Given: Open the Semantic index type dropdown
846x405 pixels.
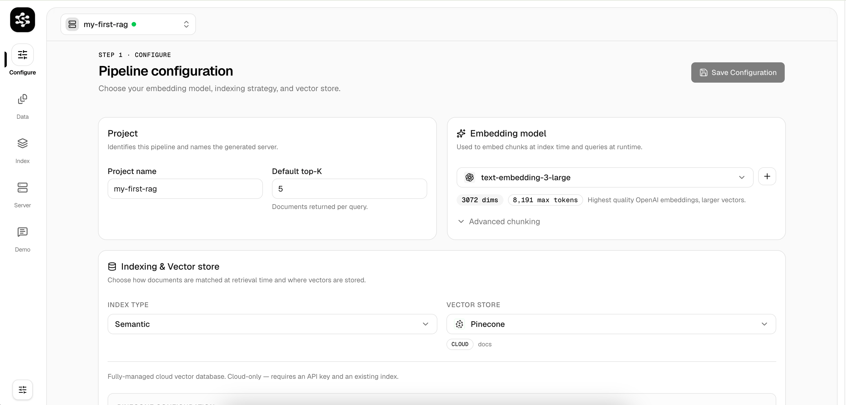Looking at the screenshot, I should coord(272,324).
